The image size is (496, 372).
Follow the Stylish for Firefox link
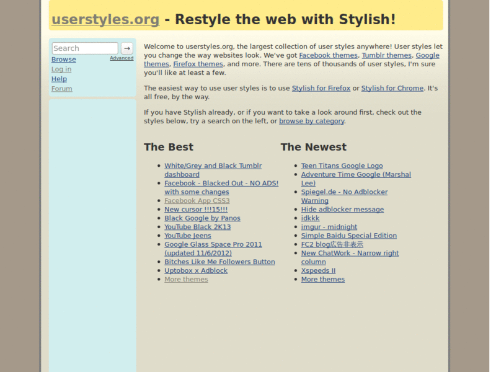(x=321, y=88)
